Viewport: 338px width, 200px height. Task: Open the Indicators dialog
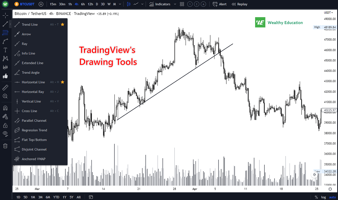160,4
